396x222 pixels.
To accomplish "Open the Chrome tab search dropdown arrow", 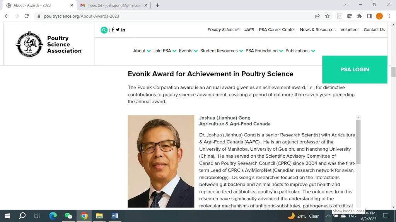I will pos(346,5).
